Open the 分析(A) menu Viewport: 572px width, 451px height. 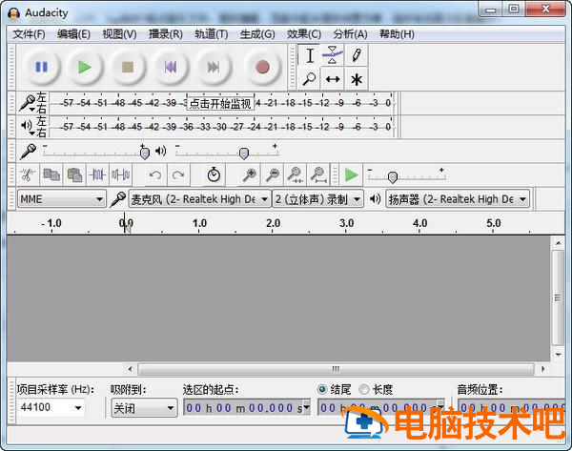coord(350,34)
